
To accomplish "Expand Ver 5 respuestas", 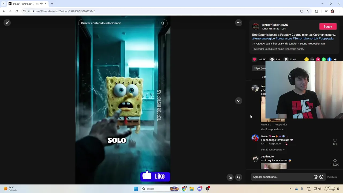I will click(272, 129).
